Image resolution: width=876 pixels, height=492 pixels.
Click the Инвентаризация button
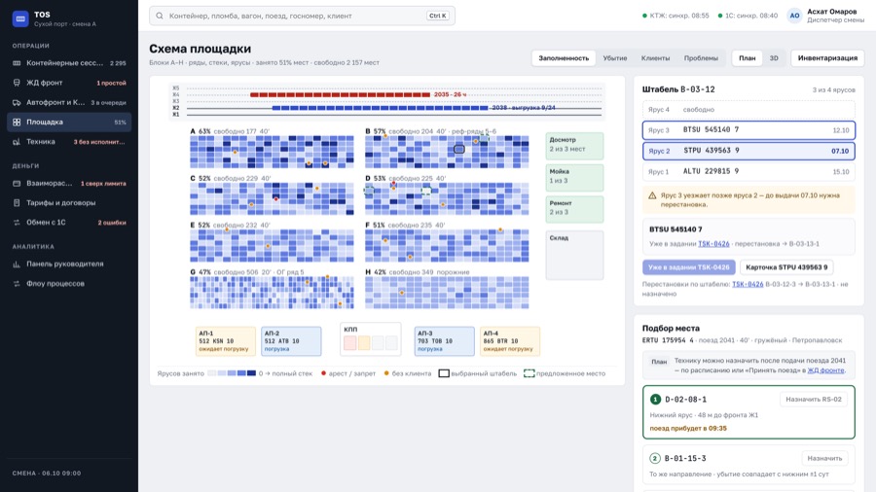(x=827, y=58)
